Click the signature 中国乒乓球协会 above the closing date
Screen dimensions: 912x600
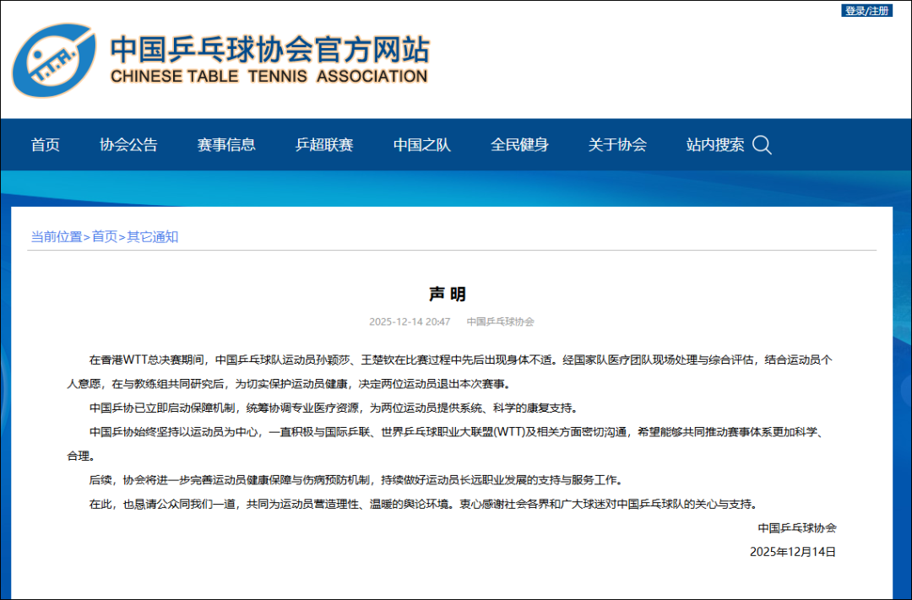point(797,528)
